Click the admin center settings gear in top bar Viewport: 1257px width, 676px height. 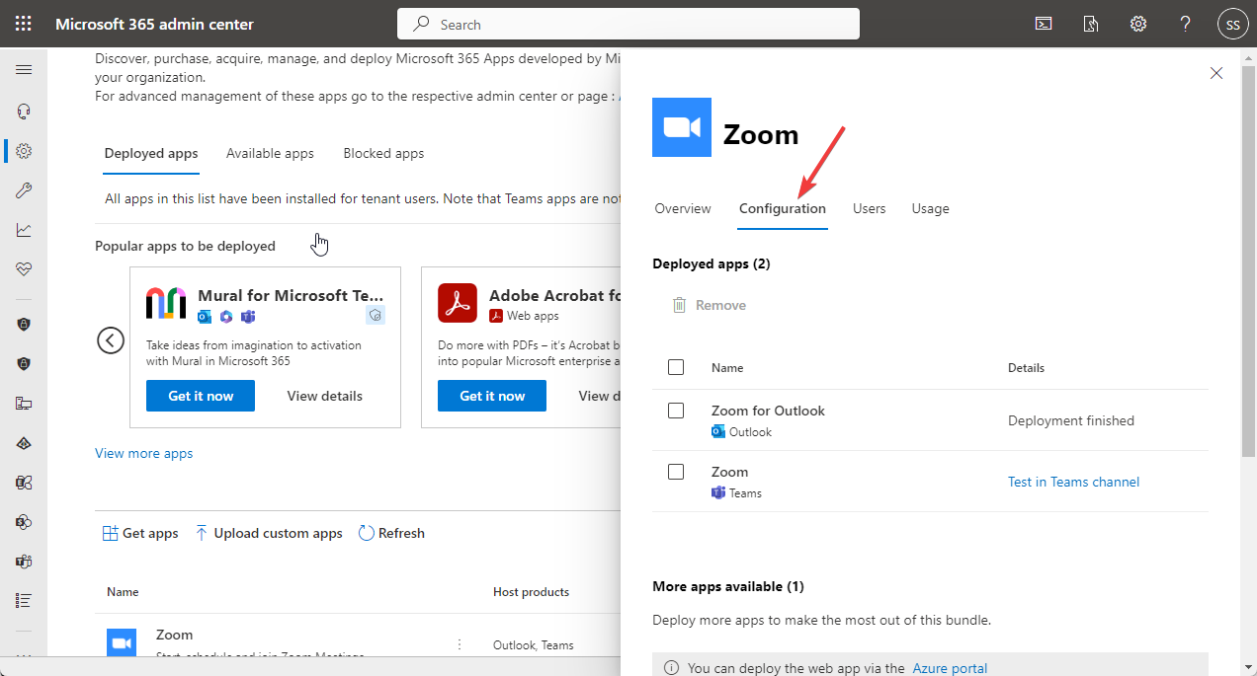[x=1137, y=23]
